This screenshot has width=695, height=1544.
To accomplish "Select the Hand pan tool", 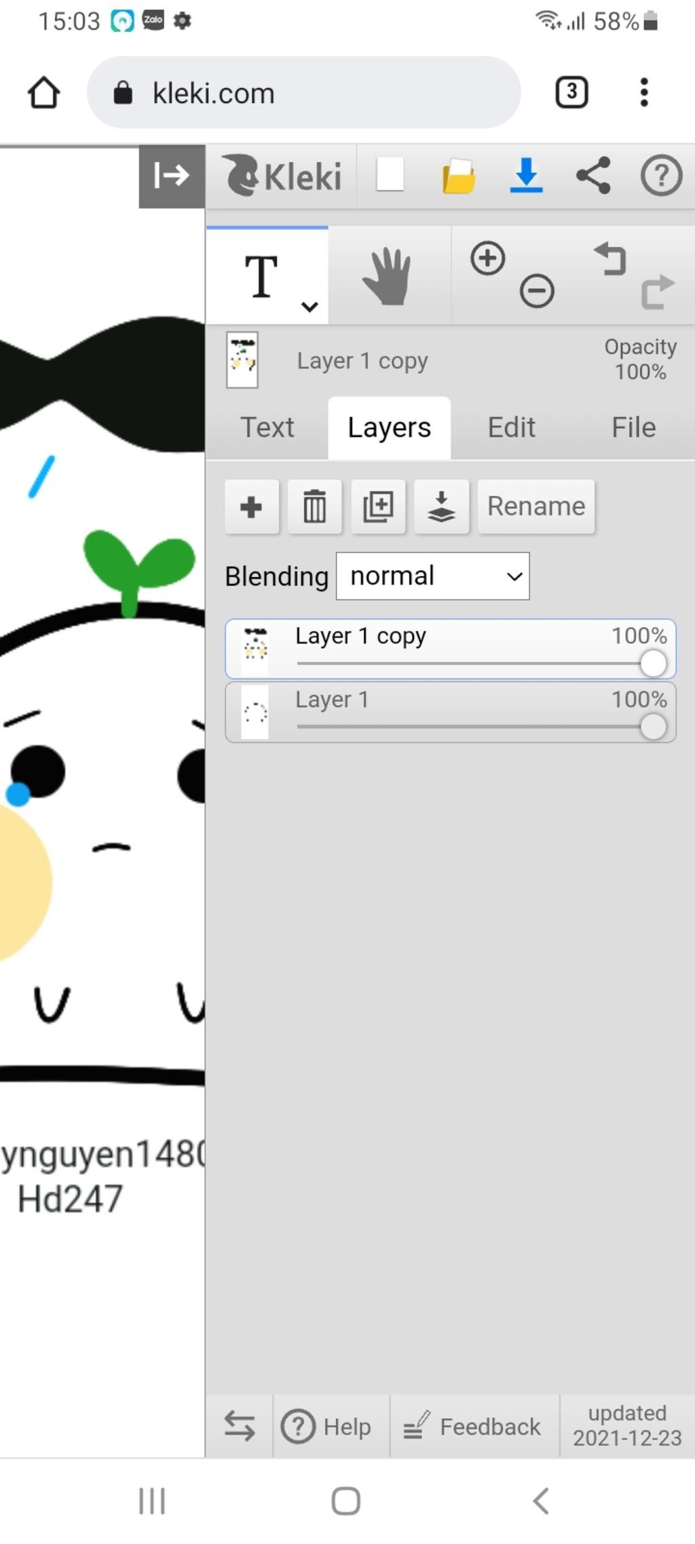I will [388, 276].
